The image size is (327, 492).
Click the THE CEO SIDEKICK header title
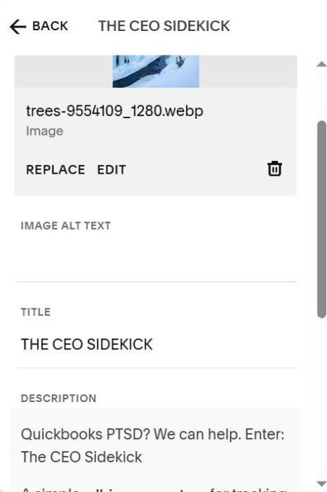(x=164, y=26)
